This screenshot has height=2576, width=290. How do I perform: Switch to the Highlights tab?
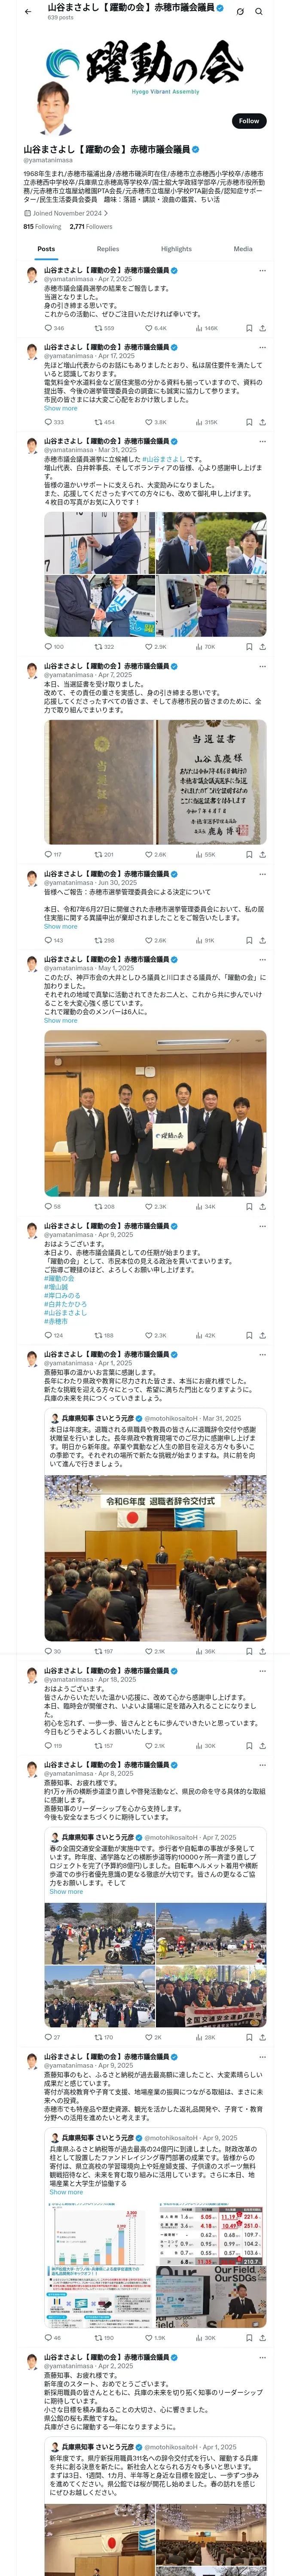tap(176, 249)
